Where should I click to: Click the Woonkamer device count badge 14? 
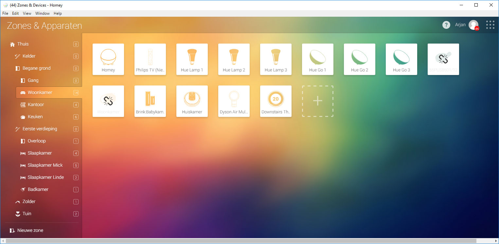76,93
